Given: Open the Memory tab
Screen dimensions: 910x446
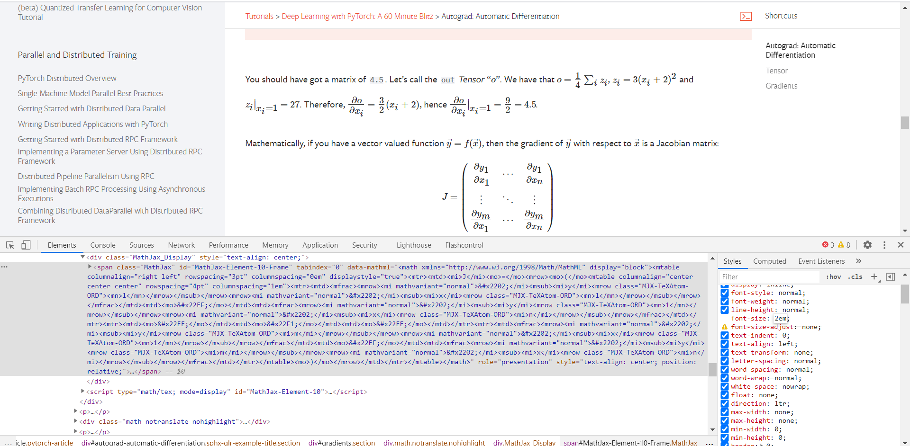Looking at the screenshot, I should coord(275,245).
